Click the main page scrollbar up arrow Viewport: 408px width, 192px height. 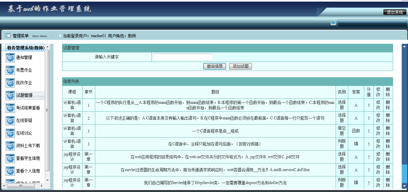coord(405,47)
